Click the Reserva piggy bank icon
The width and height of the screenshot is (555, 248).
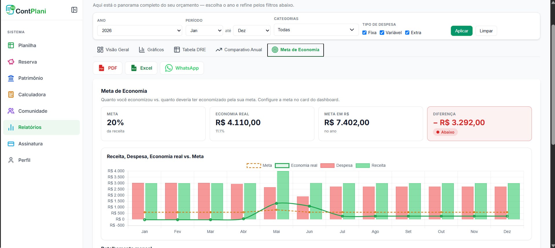11,62
